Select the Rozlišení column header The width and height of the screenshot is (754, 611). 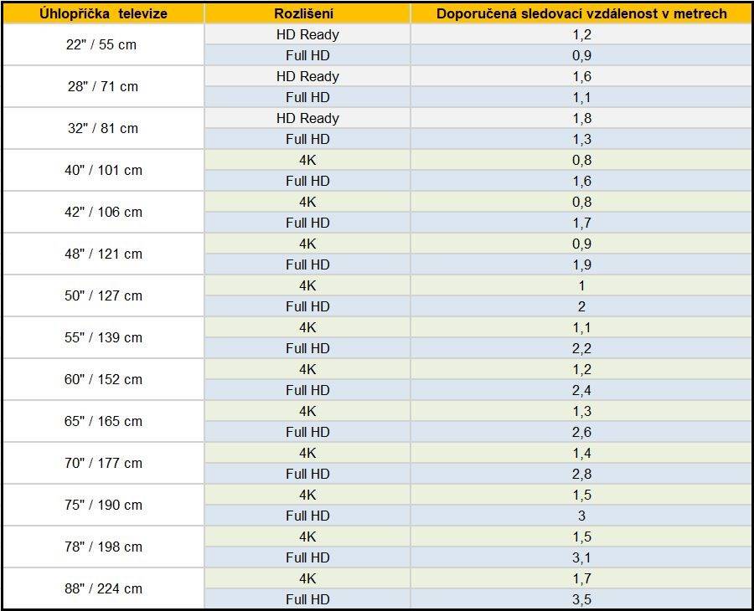307,13
